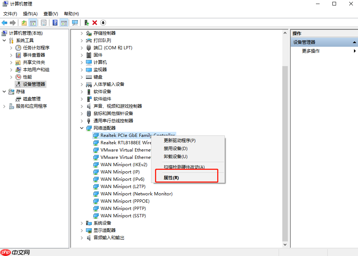Click the disable device down-arrow icon
This screenshot has width=358, height=256.
pyautogui.click(x=103, y=23)
